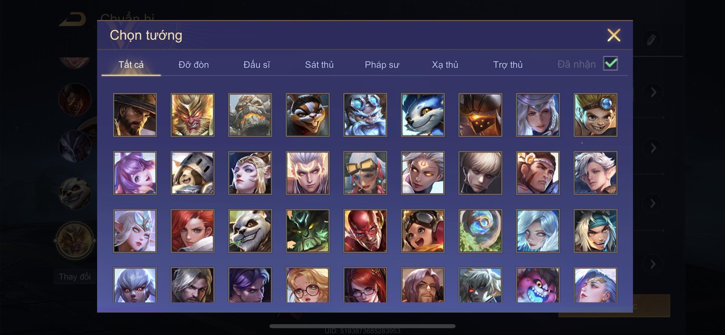Select the swirling blue orb hero thumbnail

pyautogui.click(x=480, y=231)
